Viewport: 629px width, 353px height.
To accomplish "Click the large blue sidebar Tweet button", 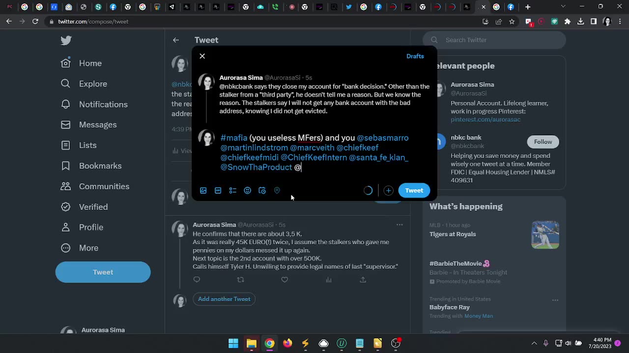I will point(103,272).
